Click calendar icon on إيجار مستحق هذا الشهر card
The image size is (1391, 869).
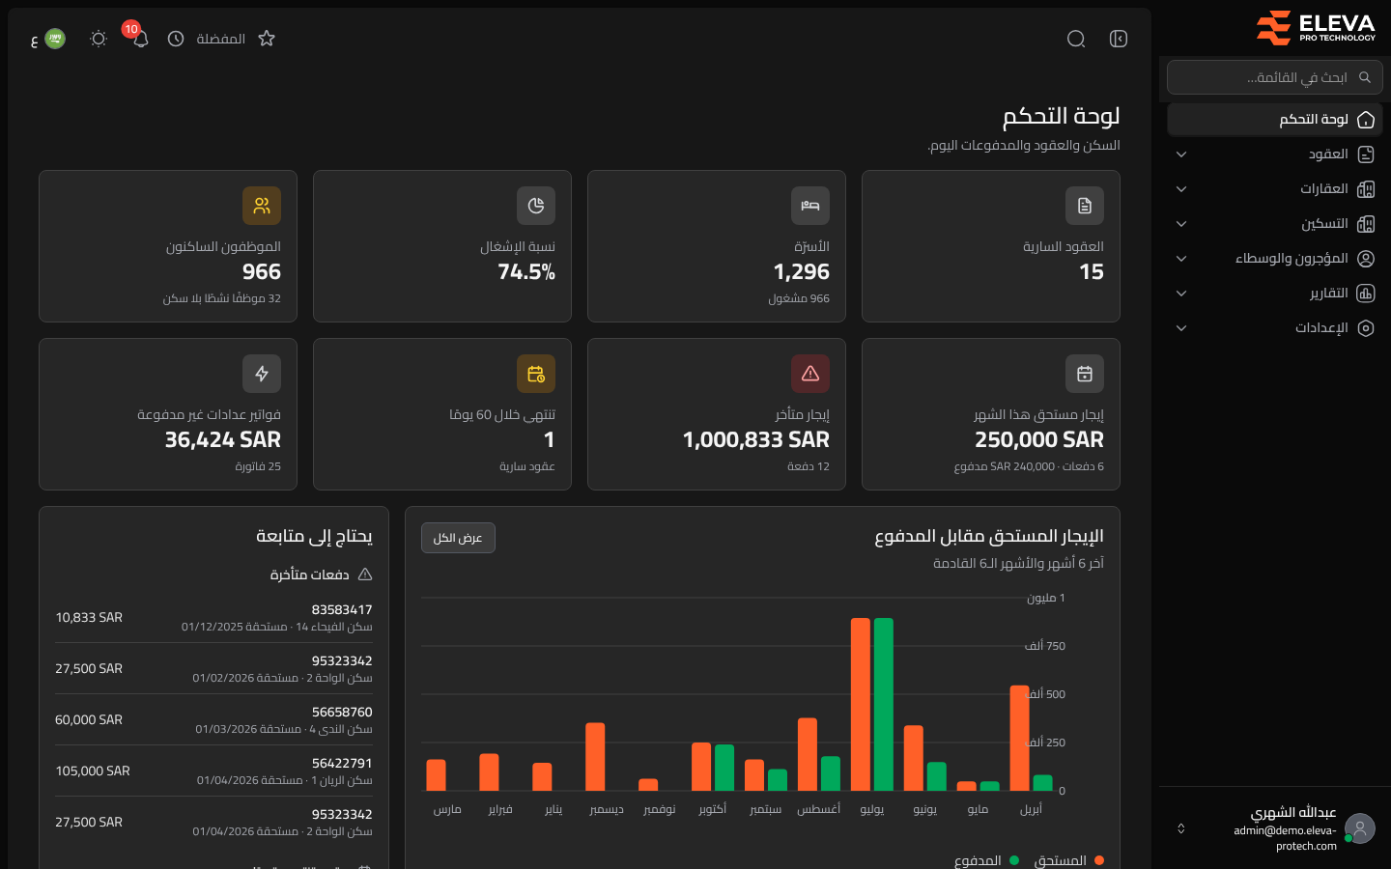tap(1085, 374)
